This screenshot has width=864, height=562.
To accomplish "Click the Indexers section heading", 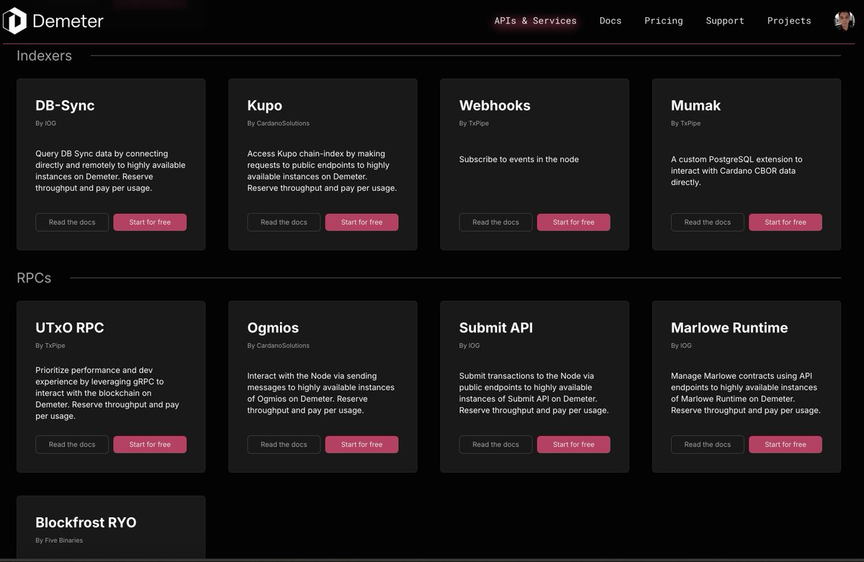I will click(x=44, y=55).
